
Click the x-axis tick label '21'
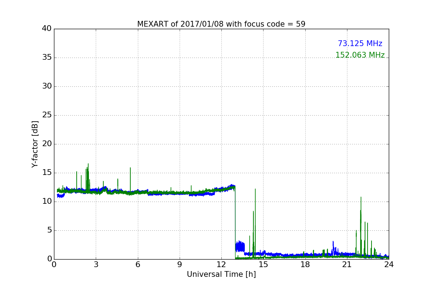347,265
